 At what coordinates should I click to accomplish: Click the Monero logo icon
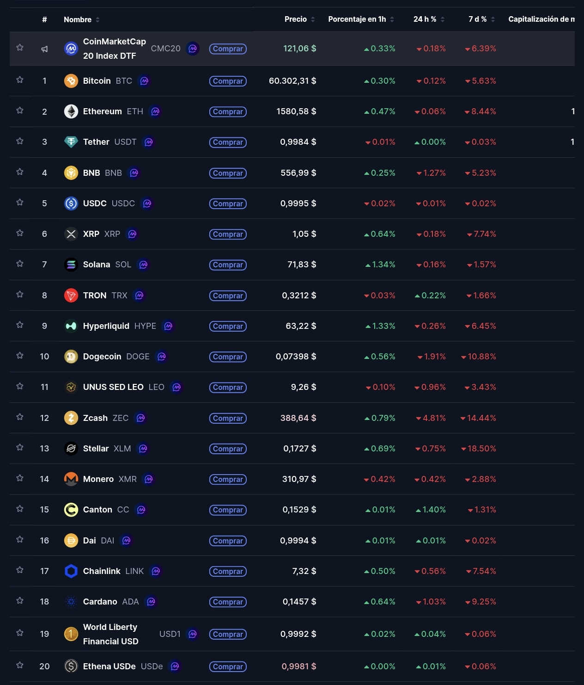[x=71, y=479]
